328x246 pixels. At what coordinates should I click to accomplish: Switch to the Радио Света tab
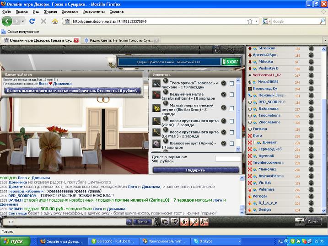121,40
